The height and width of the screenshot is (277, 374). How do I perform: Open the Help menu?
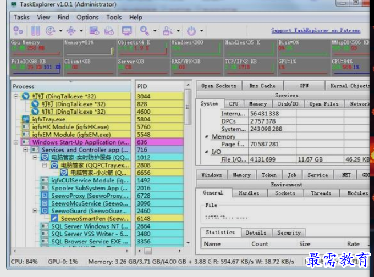coord(135,17)
